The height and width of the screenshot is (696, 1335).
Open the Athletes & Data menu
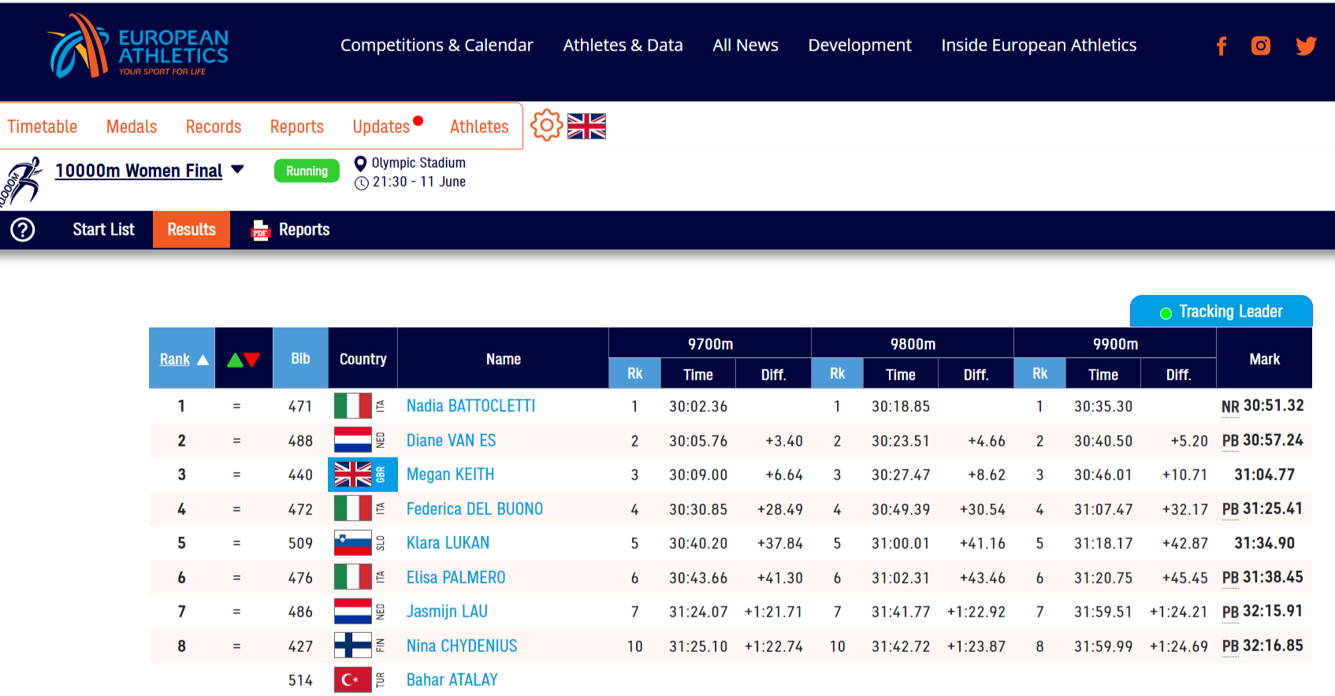pyautogui.click(x=623, y=46)
